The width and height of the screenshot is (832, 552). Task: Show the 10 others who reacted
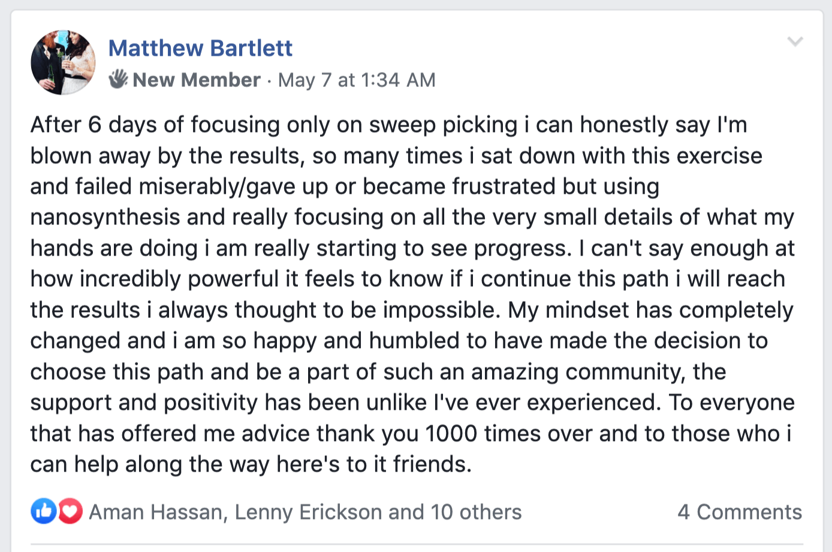[476, 512]
